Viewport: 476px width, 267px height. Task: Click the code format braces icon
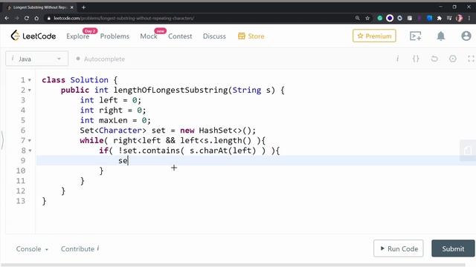pyautogui.click(x=416, y=59)
